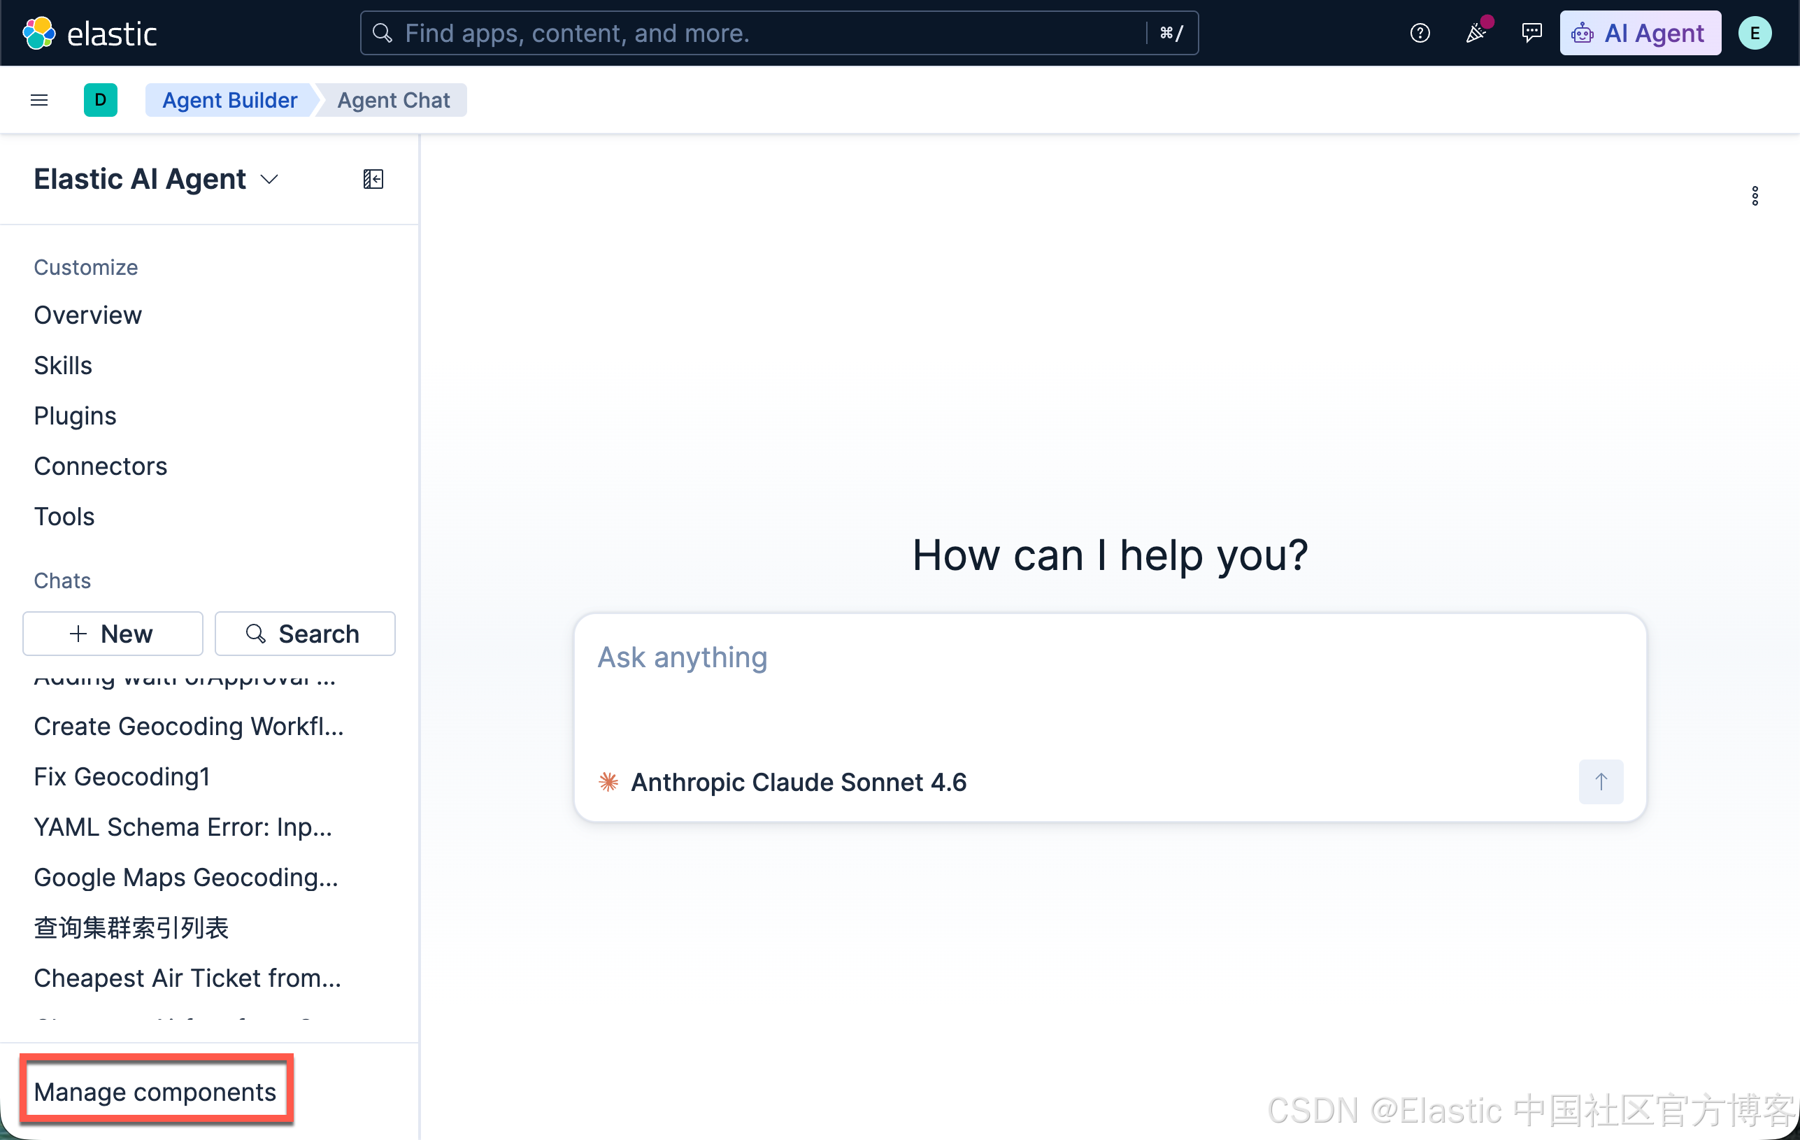Open the newsfeed celebration icon
Image resolution: width=1800 pixels, height=1140 pixels.
[1476, 33]
